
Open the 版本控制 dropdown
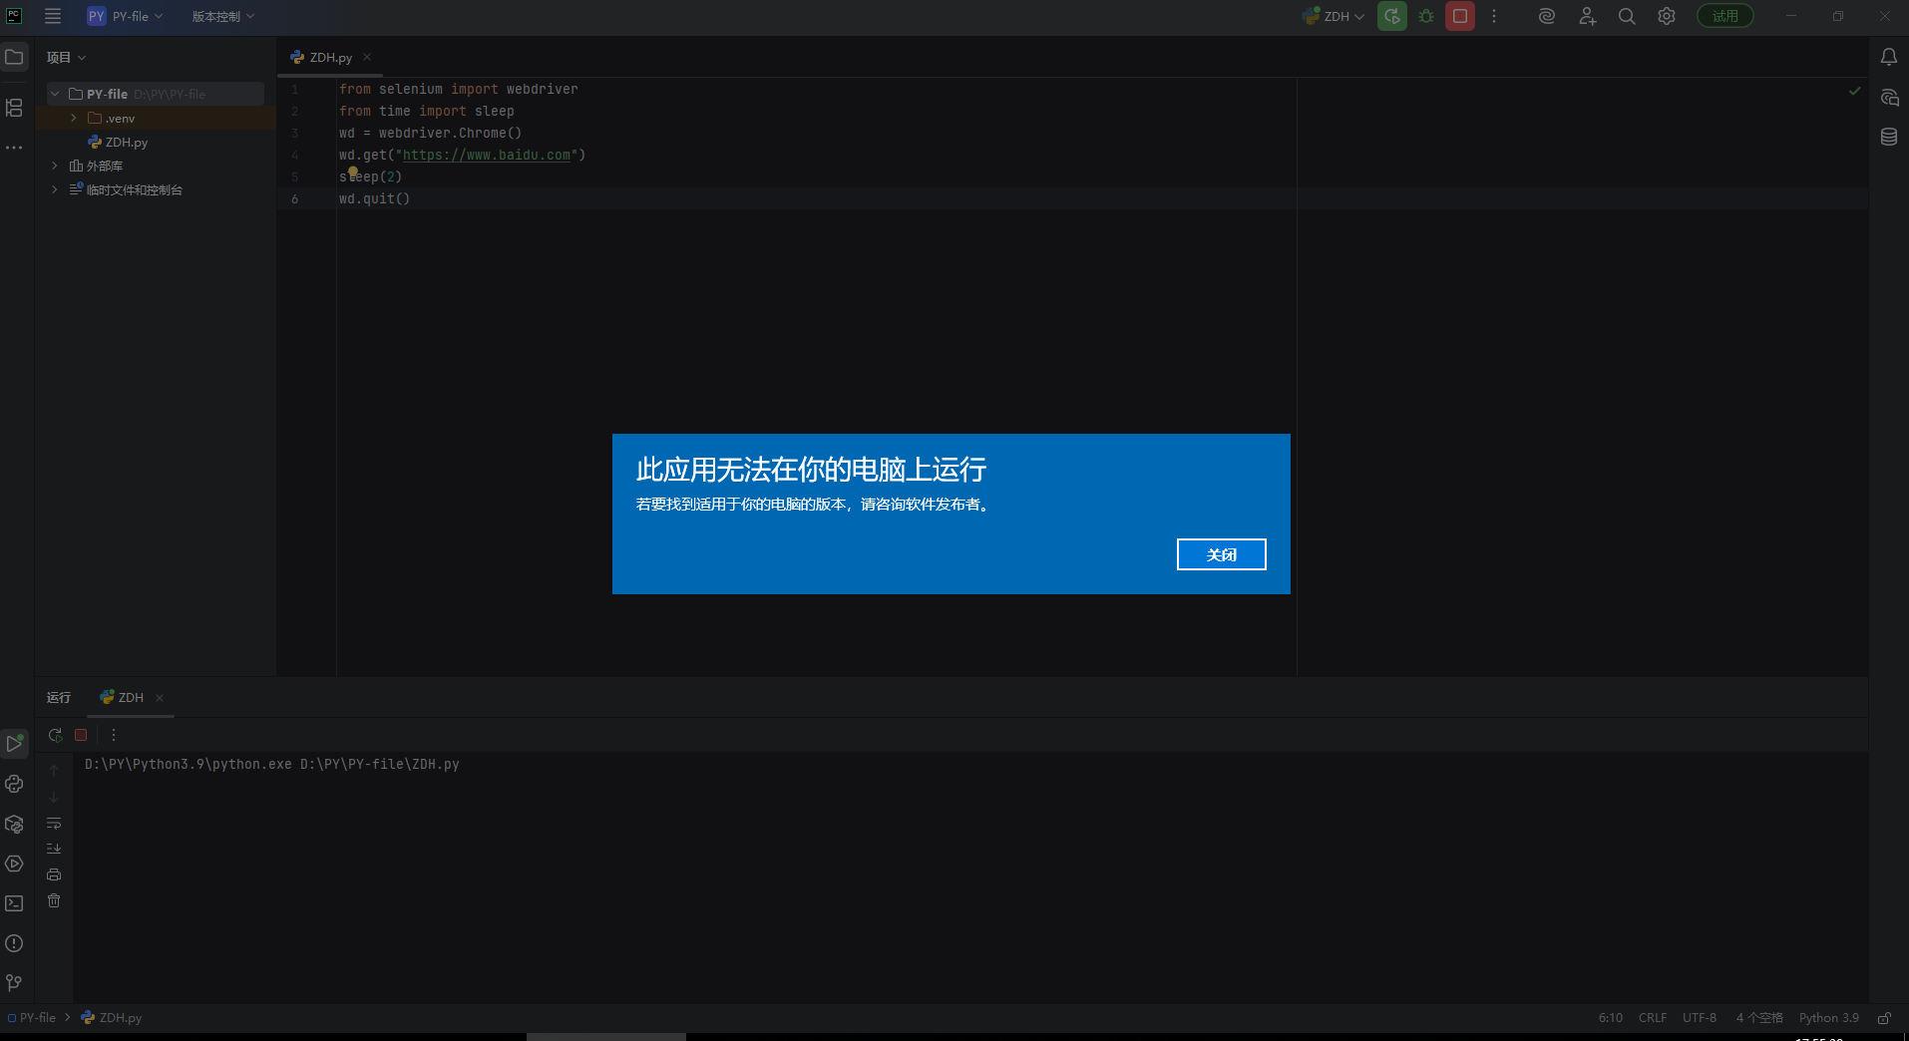(222, 16)
